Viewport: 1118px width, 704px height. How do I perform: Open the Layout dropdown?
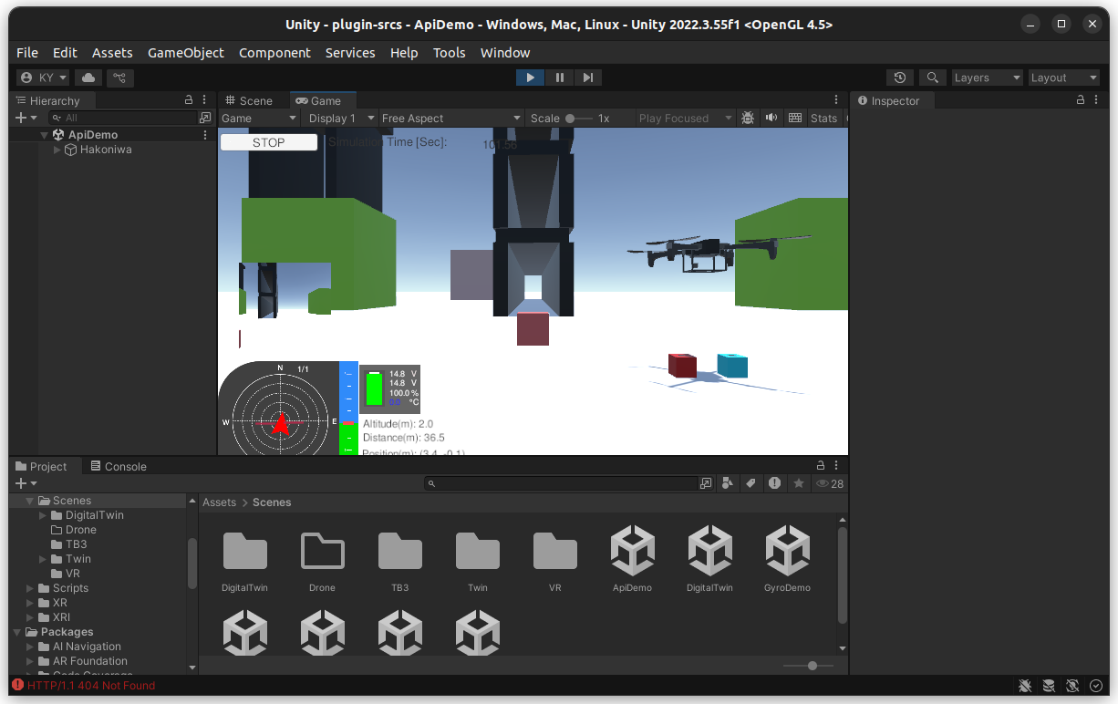tap(1063, 78)
